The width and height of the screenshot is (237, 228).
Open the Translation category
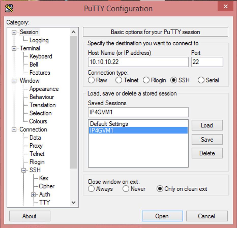point(43,105)
